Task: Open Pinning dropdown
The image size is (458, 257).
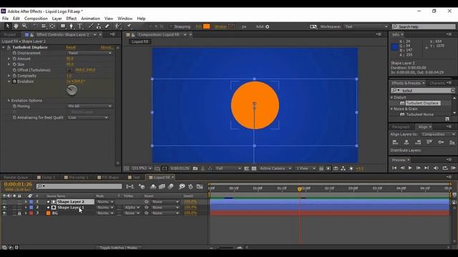Action: (89, 106)
